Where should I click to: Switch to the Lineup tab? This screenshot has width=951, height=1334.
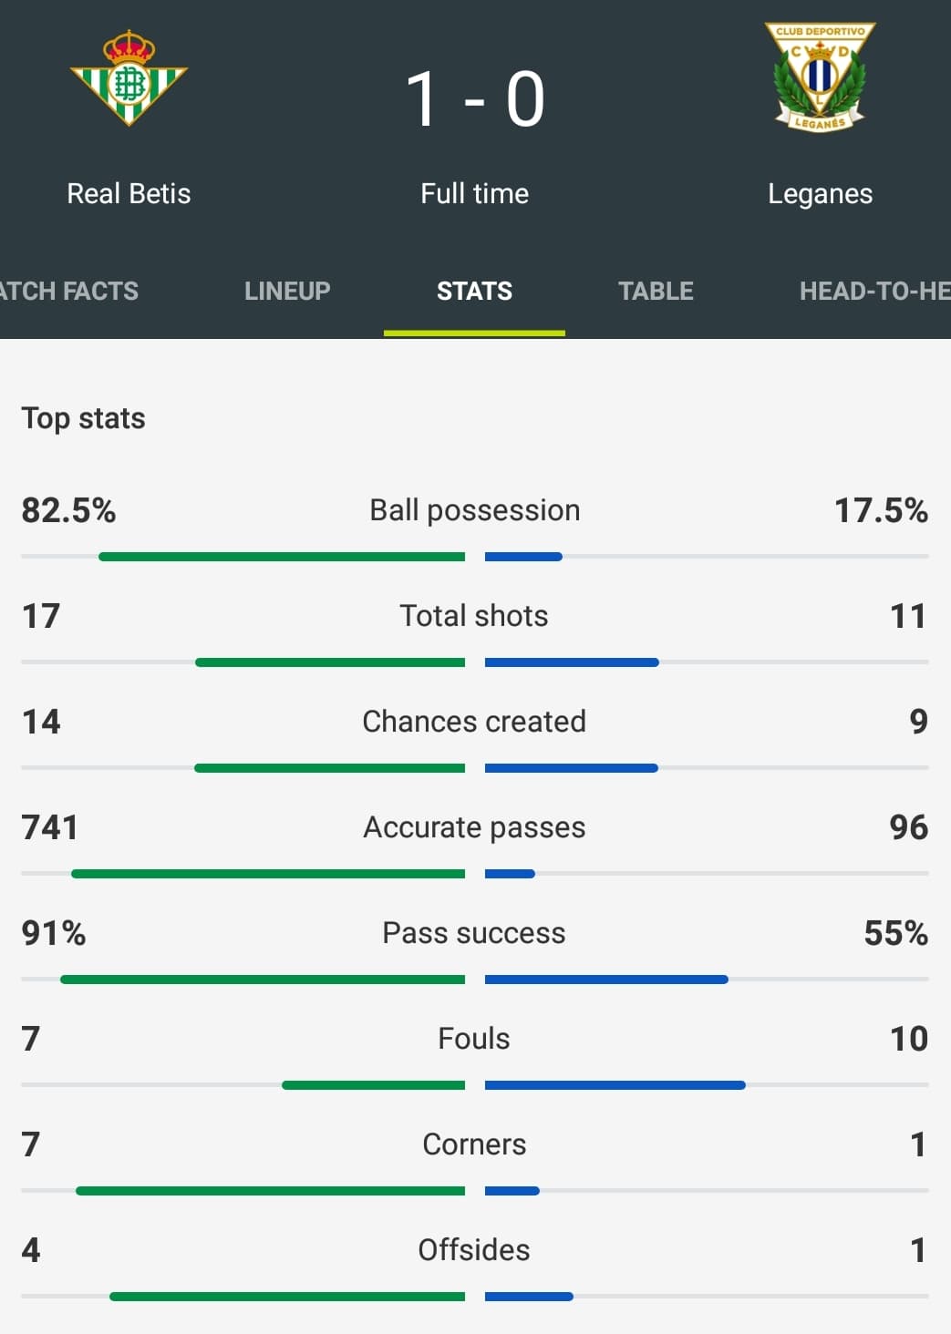coord(287,291)
